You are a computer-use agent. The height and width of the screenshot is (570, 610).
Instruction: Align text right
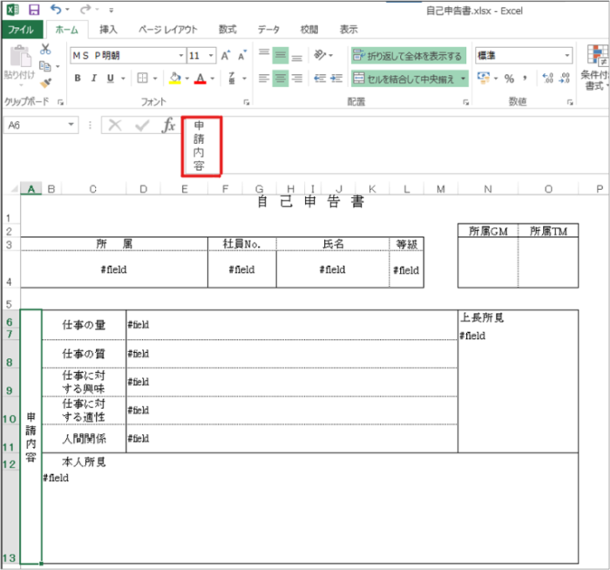pos(297,78)
